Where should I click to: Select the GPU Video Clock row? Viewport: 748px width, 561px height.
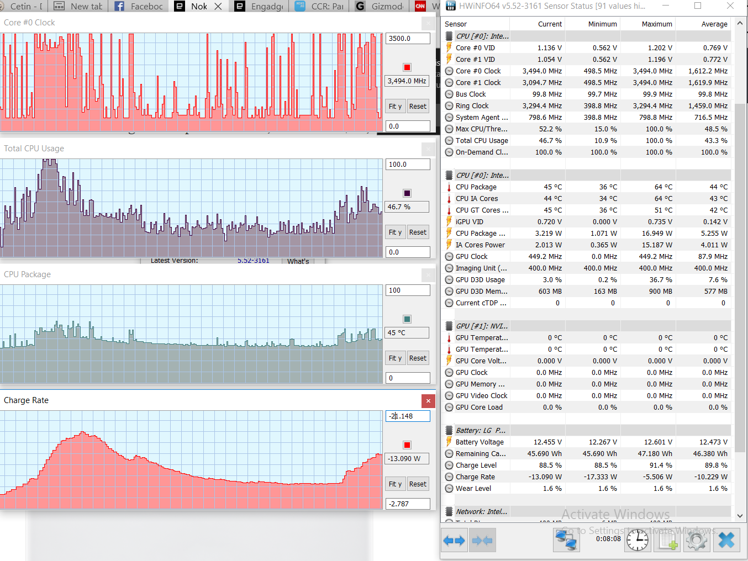(x=587, y=396)
